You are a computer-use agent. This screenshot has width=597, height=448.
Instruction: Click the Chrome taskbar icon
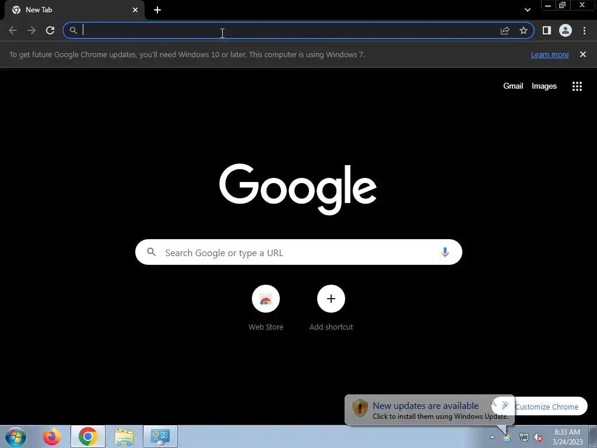click(87, 436)
